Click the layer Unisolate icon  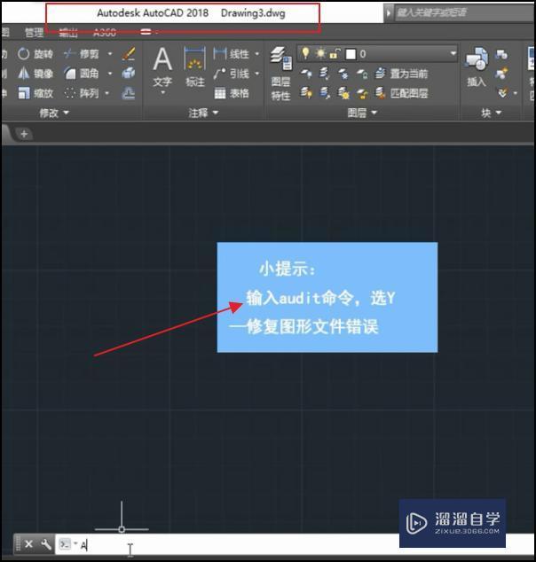pyautogui.click(x=325, y=94)
